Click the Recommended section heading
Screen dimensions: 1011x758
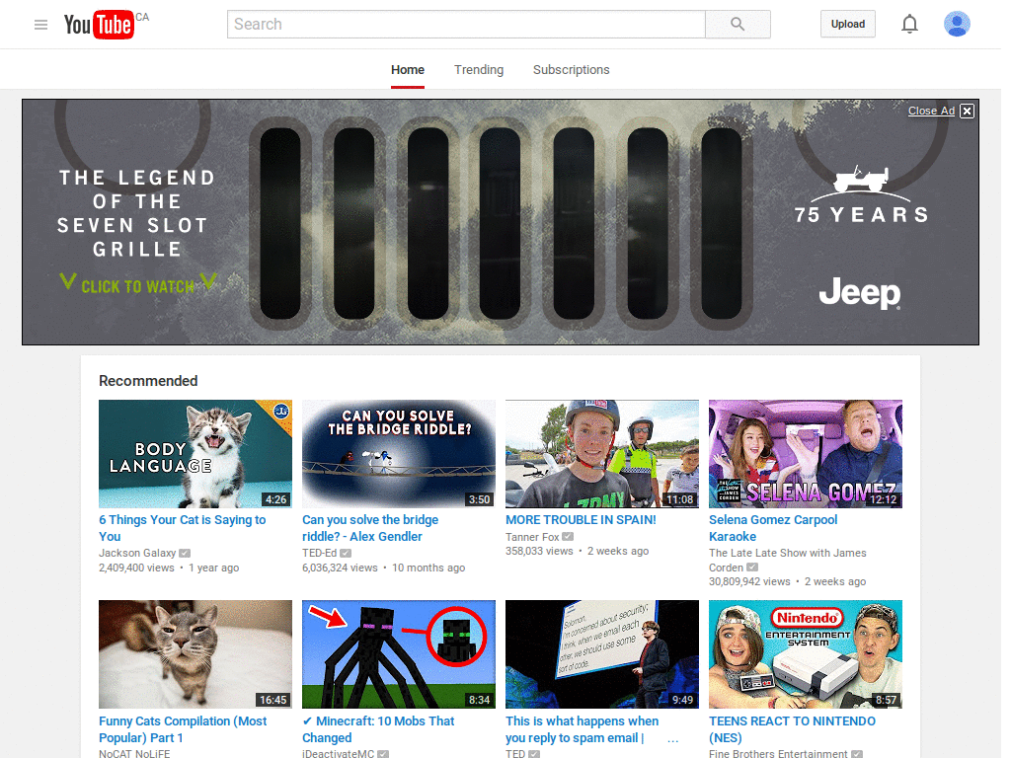148,381
